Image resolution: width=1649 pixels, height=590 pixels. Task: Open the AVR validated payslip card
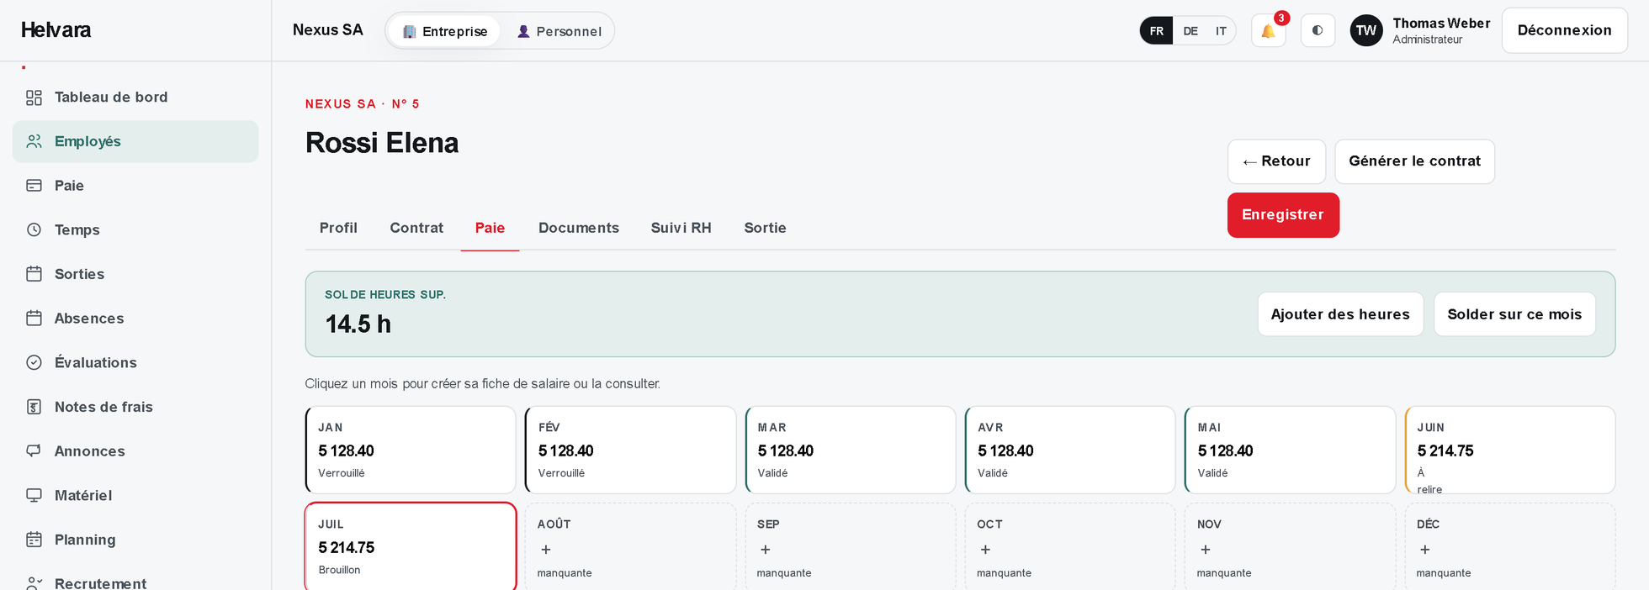(x=1070, y=450)
